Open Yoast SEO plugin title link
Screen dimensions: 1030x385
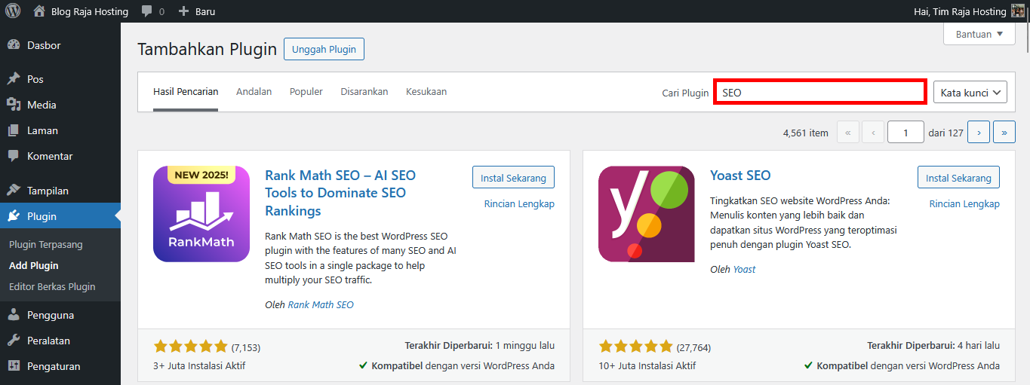740,176
